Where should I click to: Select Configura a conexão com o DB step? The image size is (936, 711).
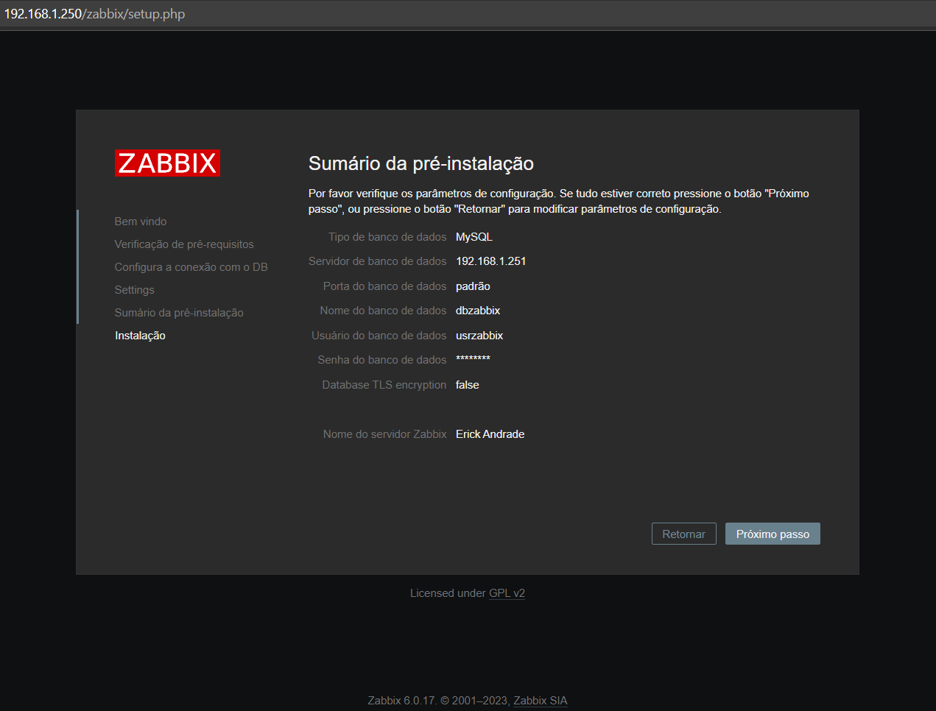191,267
